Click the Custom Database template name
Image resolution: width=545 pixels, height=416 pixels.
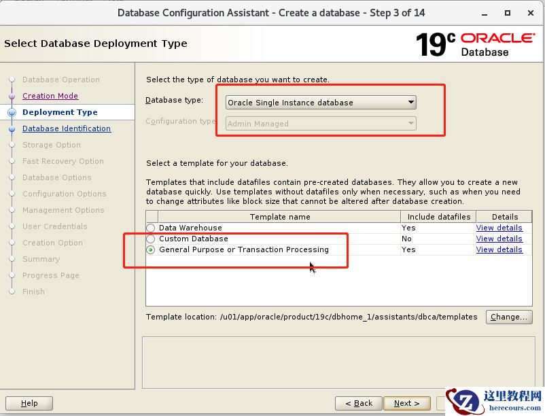pyautogui.click(x=193, y=239)
